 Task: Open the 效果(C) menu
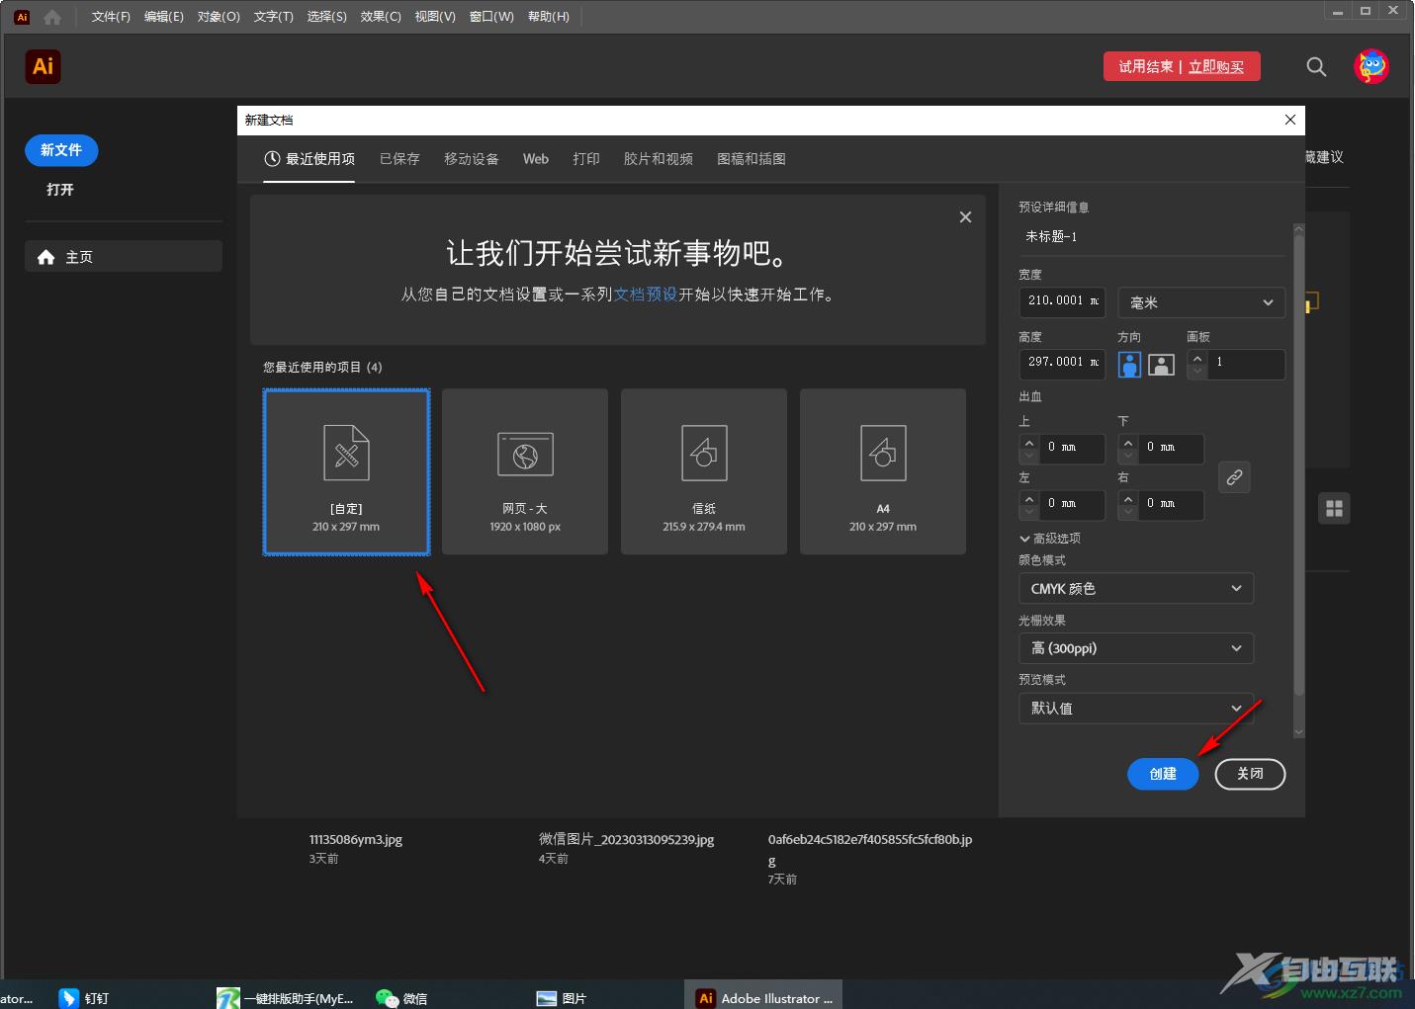381,17
